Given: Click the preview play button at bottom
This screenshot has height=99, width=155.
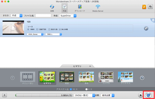Looking at the screenshot, I should pyautogui.click(x=140, y=95).
